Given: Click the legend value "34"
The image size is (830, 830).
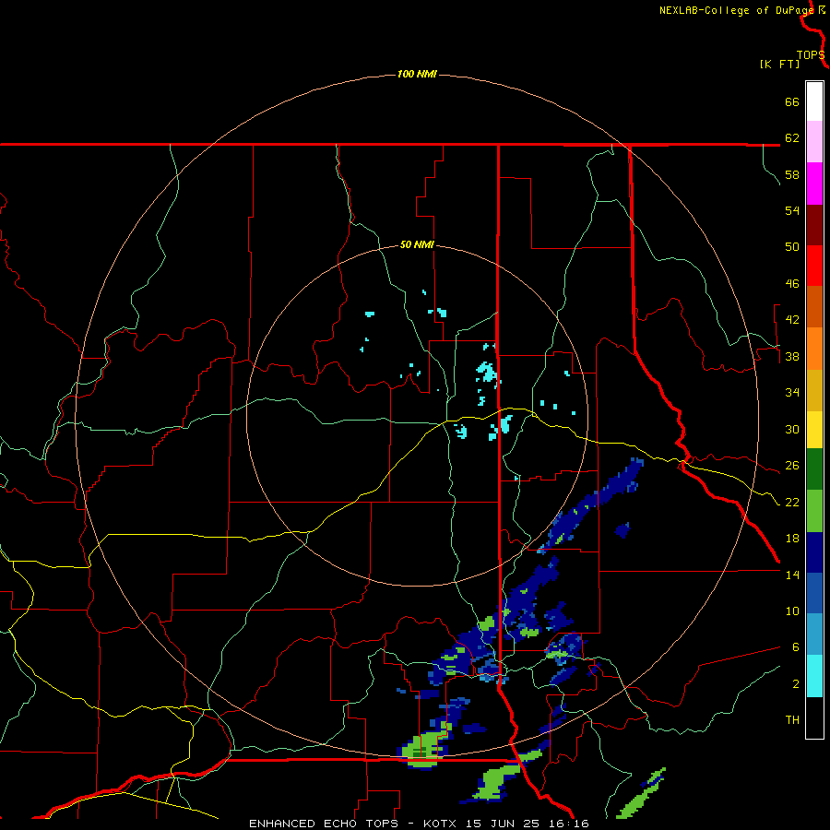Looking at the screenshot, I should 792,393.
